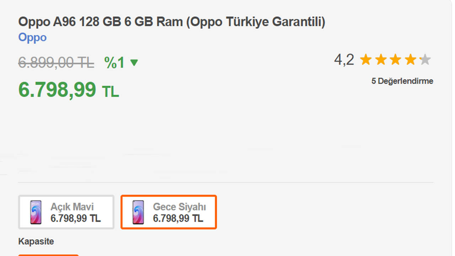Open the 5 Değerlendirme reviews link
455x256 pixels.
(402, 81)
